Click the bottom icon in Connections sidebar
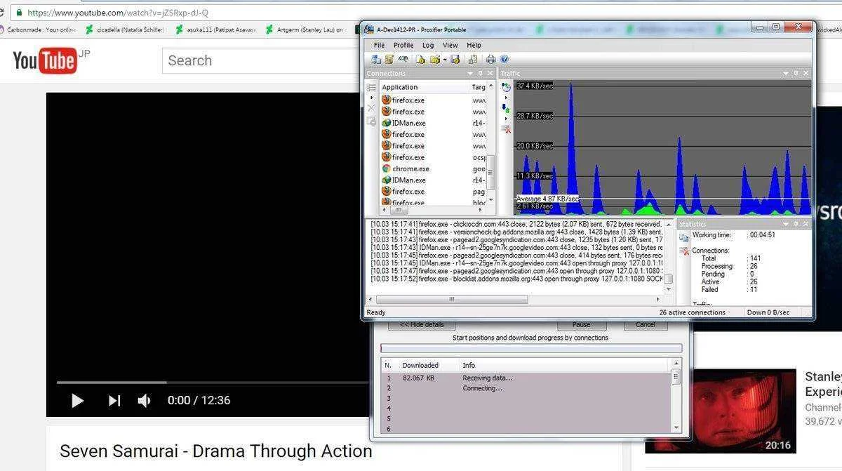The image size is (842, 471). (x=371, y=121)
